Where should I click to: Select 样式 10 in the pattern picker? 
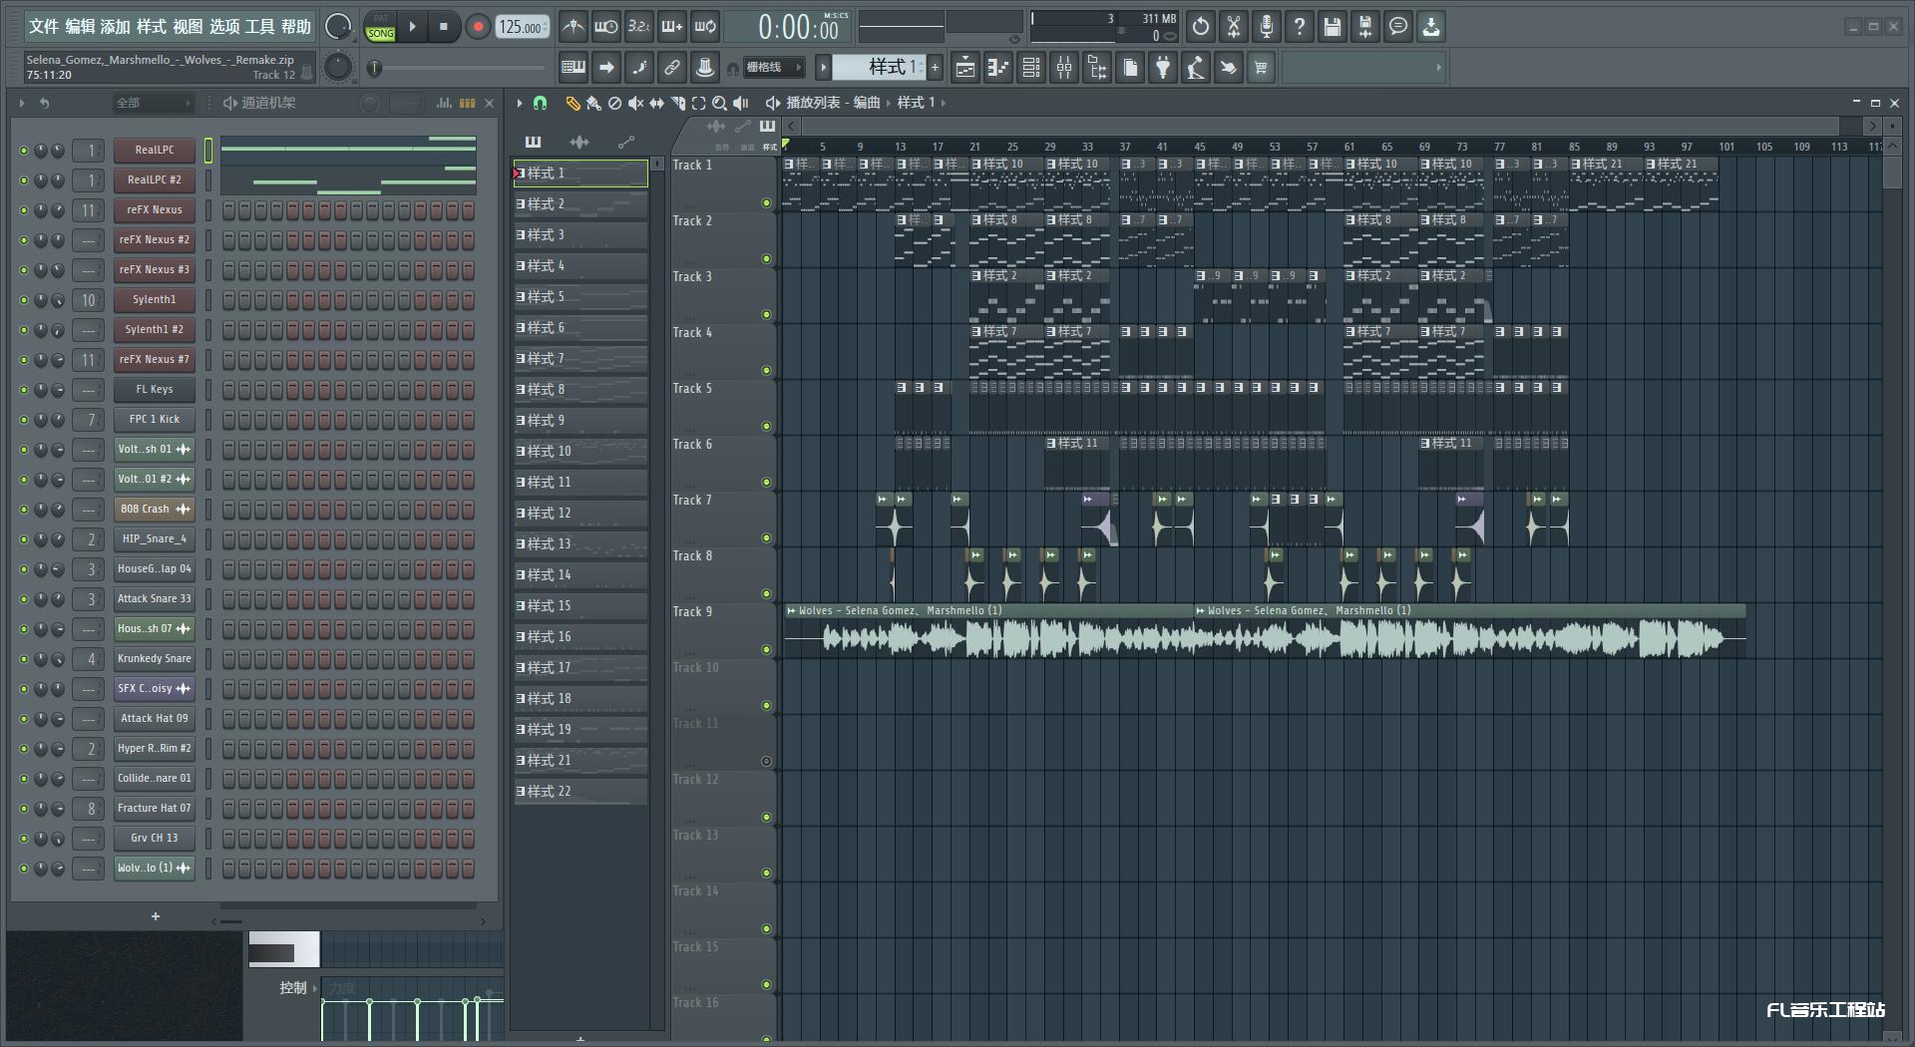tap(580, 452)
